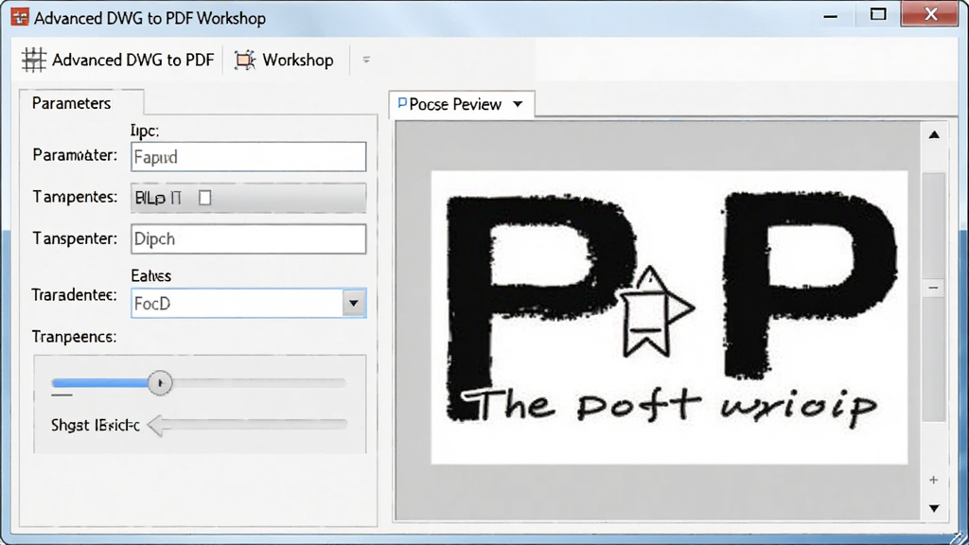Open the toolbar overflow arrow next to Workshop
This screenshot has width=969, height=545.
366,60
